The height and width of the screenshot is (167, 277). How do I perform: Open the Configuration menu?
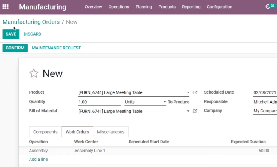pyautogui.click(x=219, y=7)
